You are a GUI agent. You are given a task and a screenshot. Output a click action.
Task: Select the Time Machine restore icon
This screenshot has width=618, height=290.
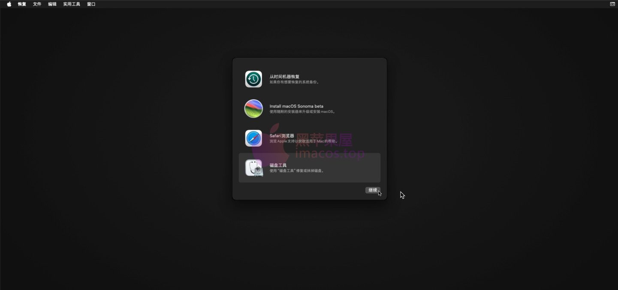[x=253, y=79]
